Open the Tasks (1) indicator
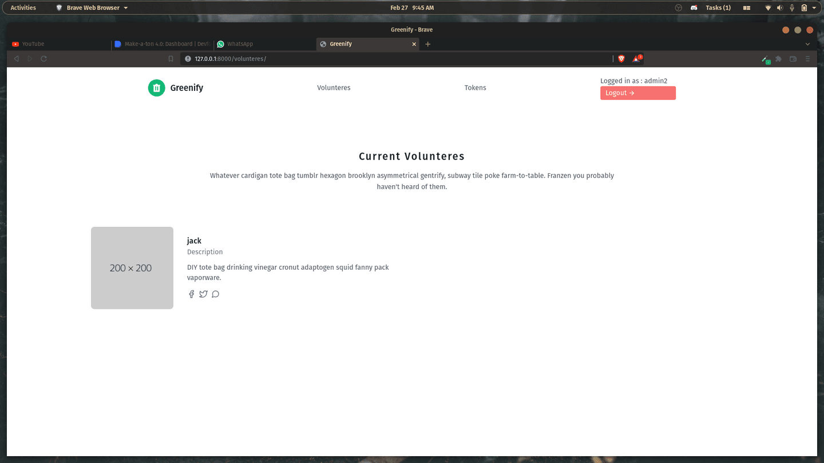Image resolution: width=824 pixels, height=463 pixels. [x=718, y=8]
